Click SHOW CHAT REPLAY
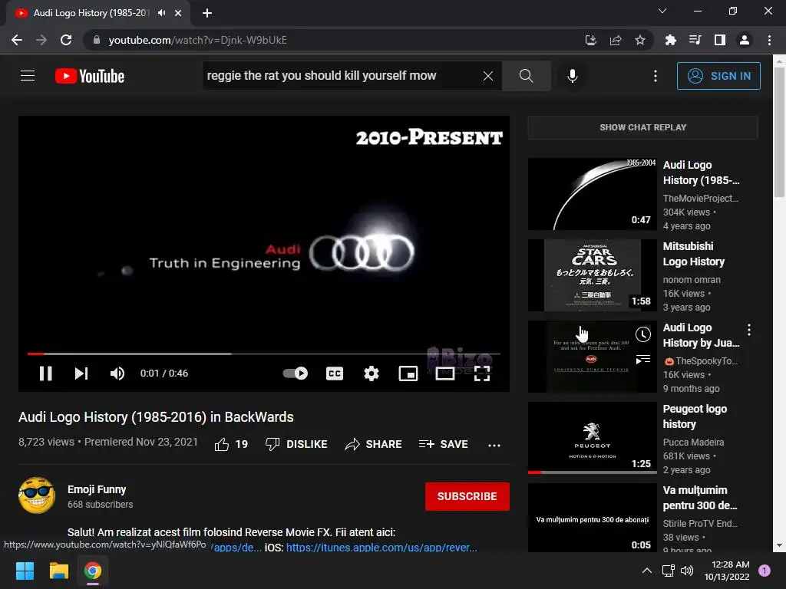The width and height of the screenshot is (786, 589). click(x=642, y=127)
